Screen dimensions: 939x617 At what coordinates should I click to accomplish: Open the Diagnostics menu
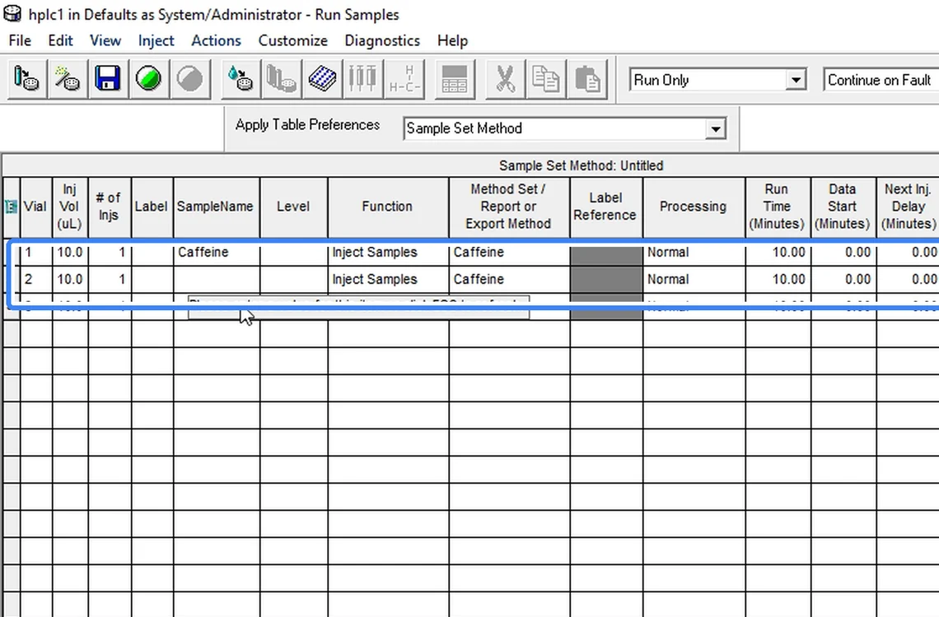(382, 40)
